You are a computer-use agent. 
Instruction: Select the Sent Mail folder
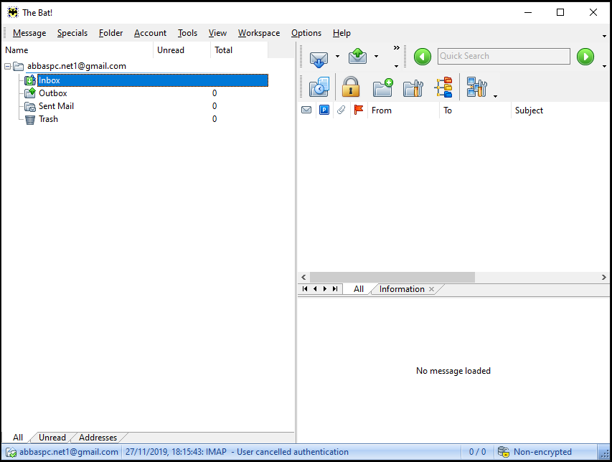point(56,106)
